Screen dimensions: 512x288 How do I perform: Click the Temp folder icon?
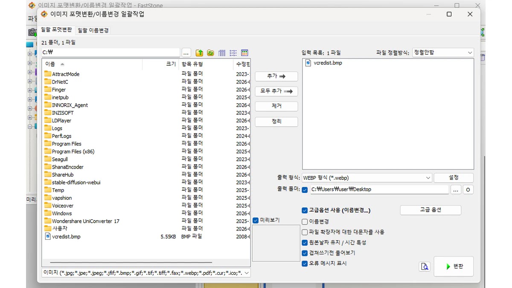pos(48,190)
